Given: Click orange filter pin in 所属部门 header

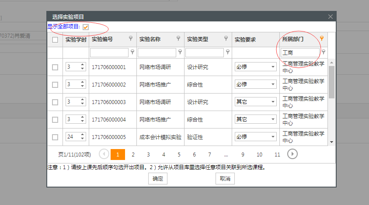Looking at the screenshot, I should (322, 39).
